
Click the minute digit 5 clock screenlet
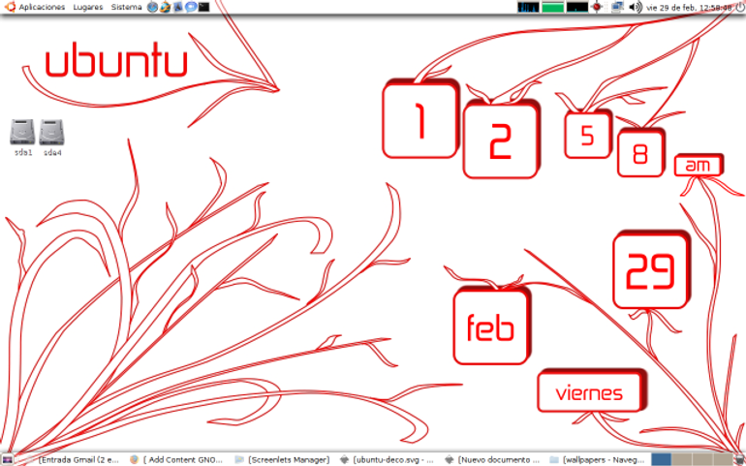[588, 135]
